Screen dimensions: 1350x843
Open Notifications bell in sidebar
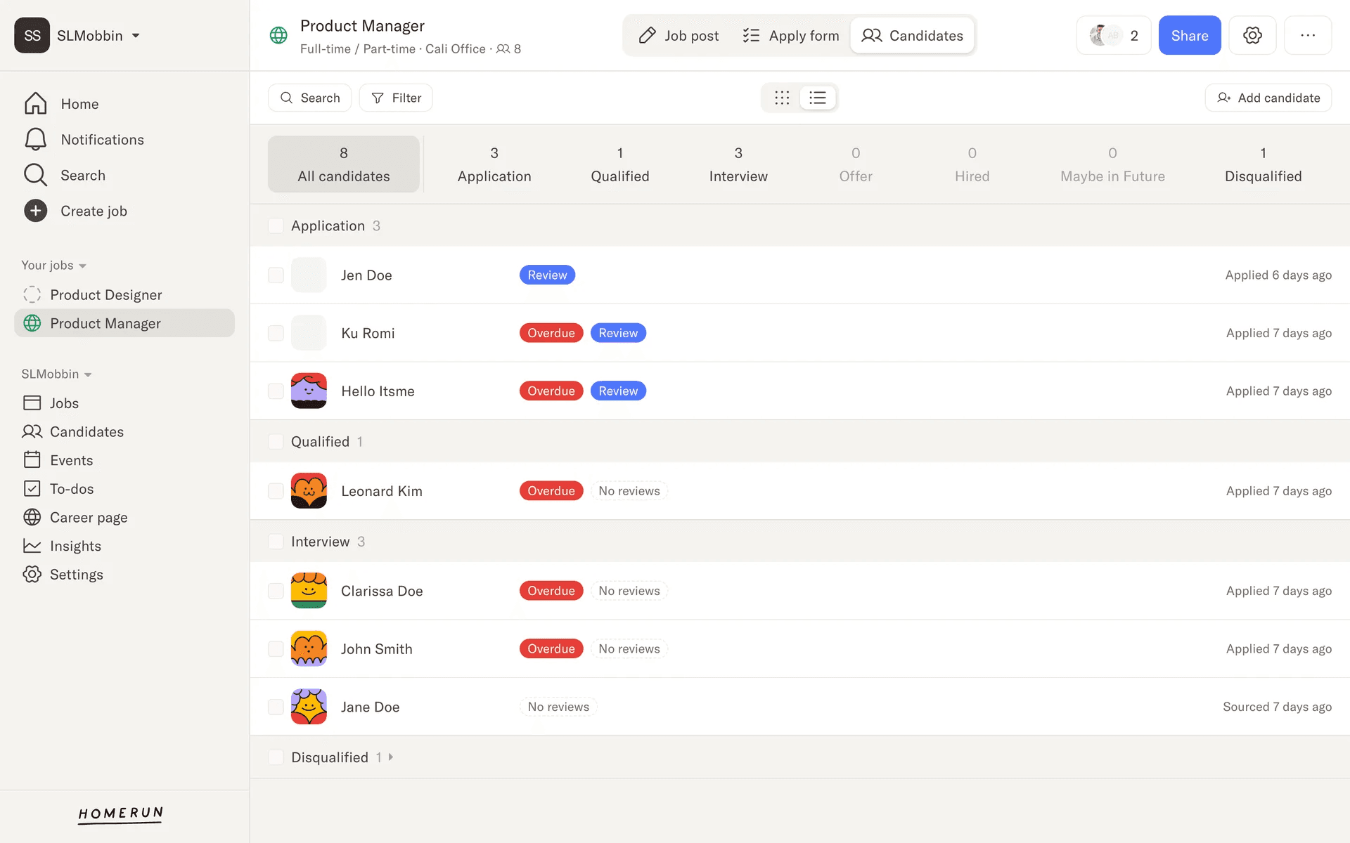coord(35,139)
